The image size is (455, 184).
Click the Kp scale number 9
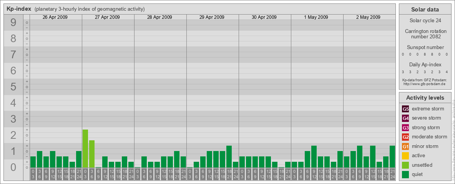13,22
